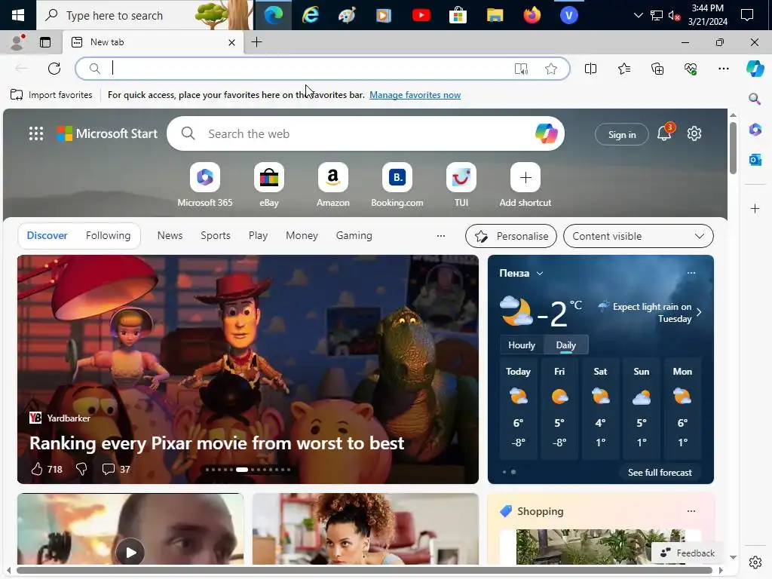772x579 pixels.
Task: Click Manage favorites now link
Action: 415,95
